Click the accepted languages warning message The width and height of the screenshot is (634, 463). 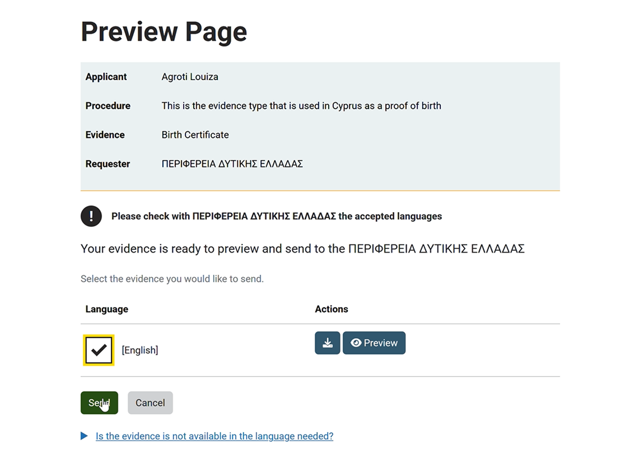click(x=276, y=216)
